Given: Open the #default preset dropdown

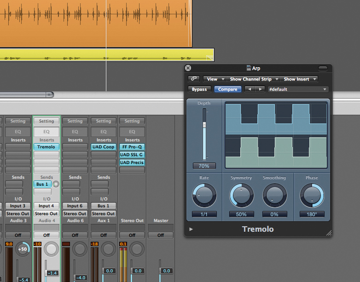Looking at the screenshot, I should [298, 89].
